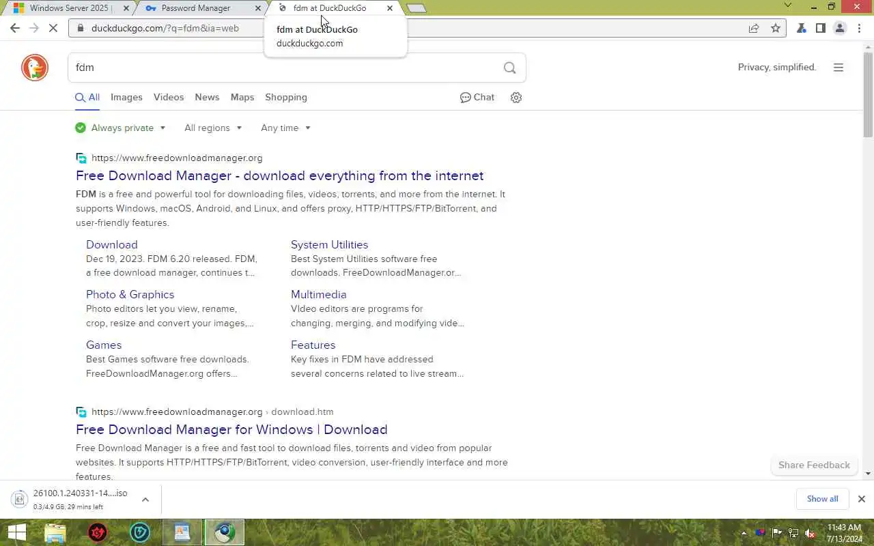Image resolution: width=874 pixels, height=546 pixels.
Task: Open the DuckDuckGo Chat
Action: (477, 98)
